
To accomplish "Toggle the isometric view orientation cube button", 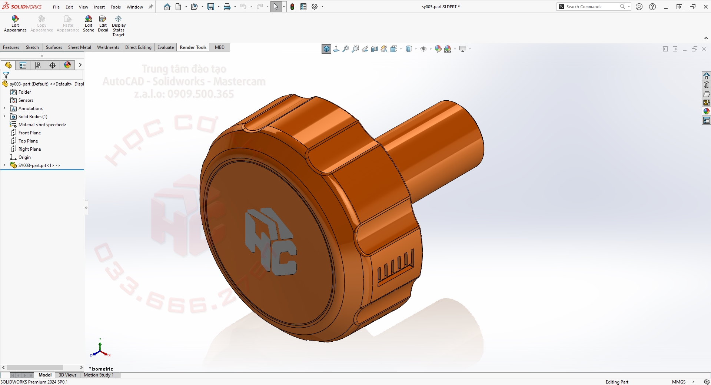I will (326, 49).
